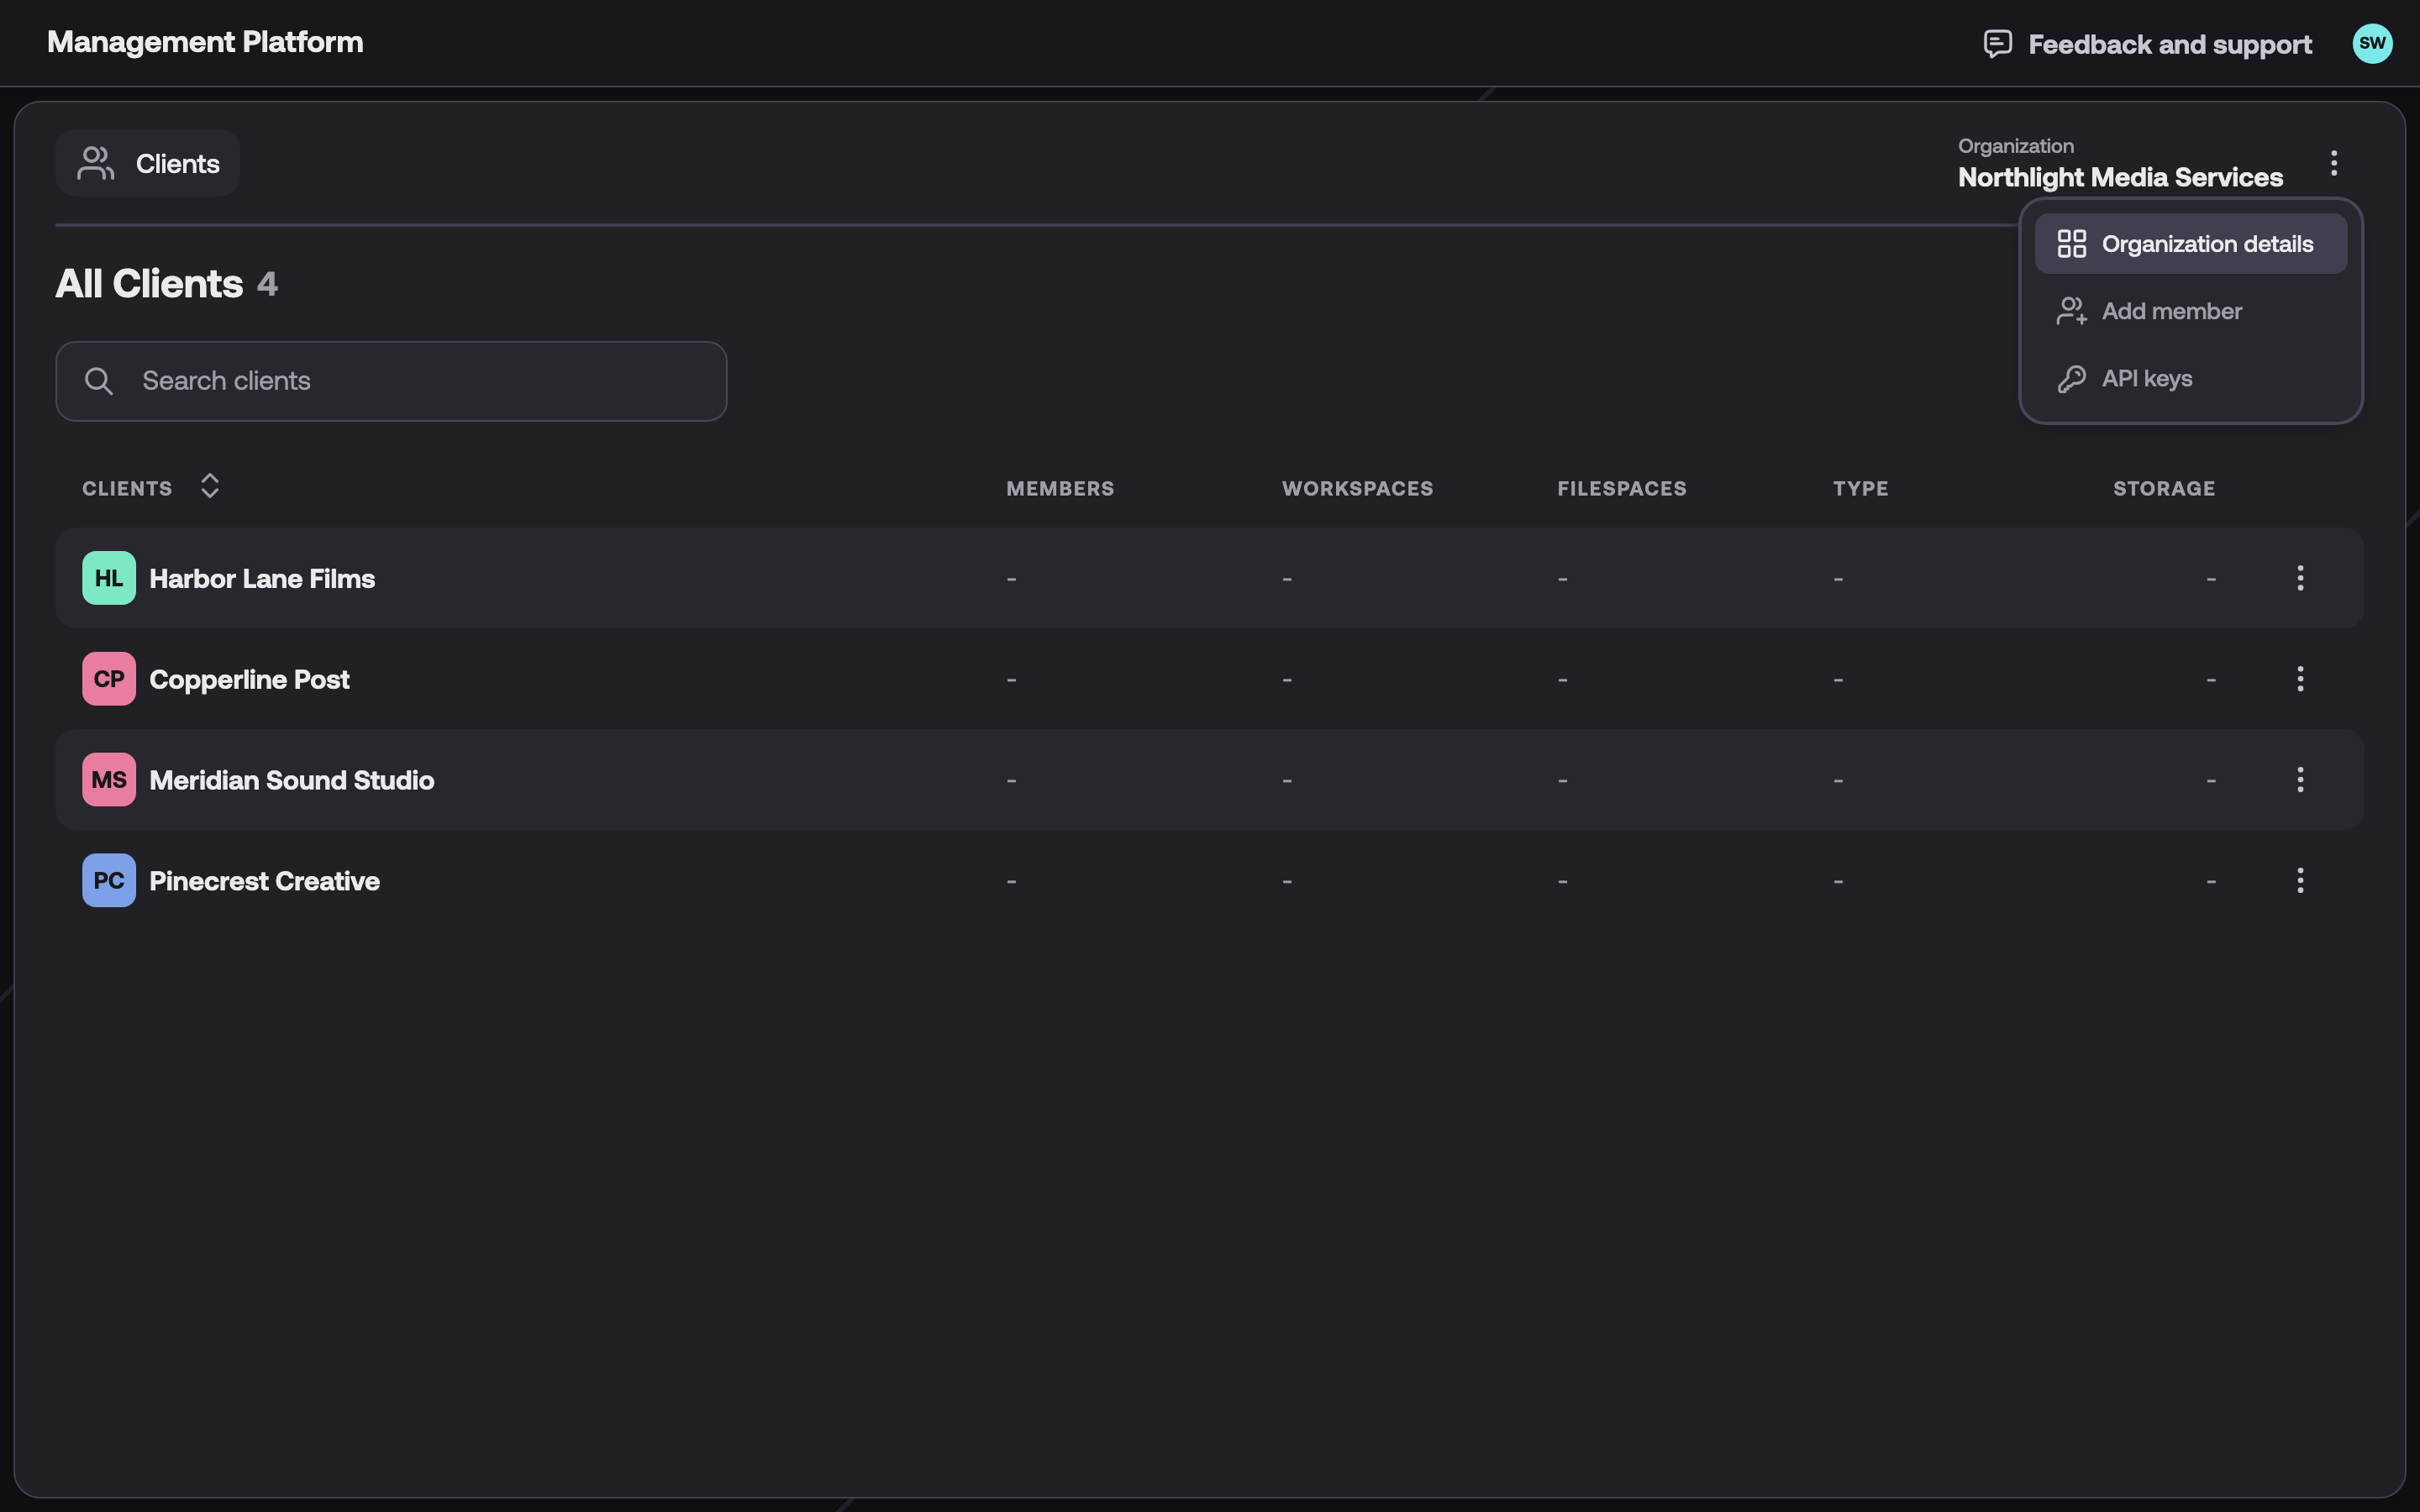
Task: Click the CLIENTS column header label
Action: tap(127, 489)
